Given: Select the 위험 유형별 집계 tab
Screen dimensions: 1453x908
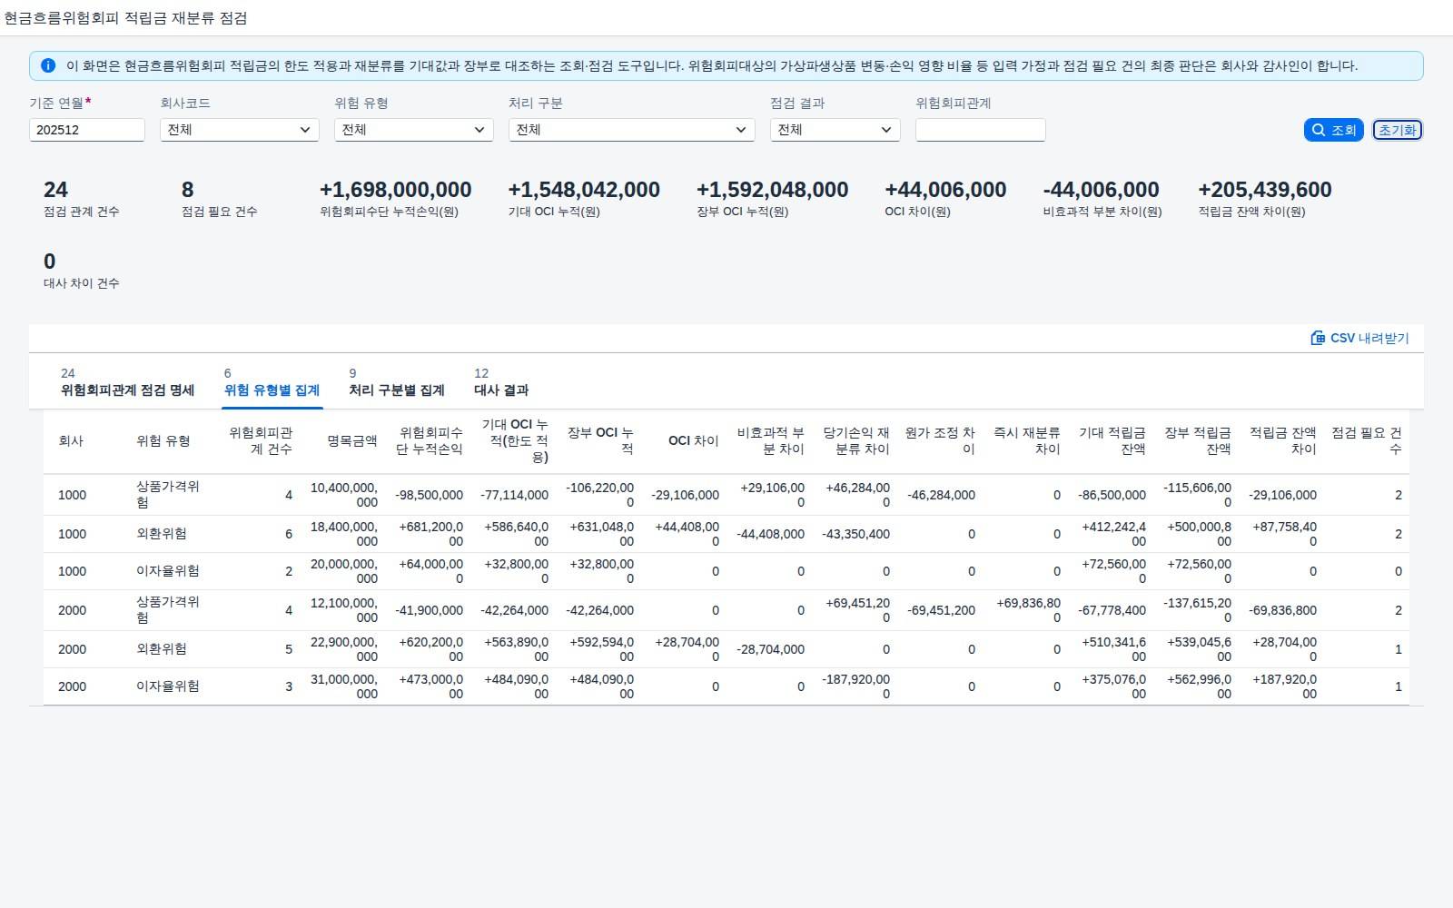Looking at the screenshot, I should (272, 382).
